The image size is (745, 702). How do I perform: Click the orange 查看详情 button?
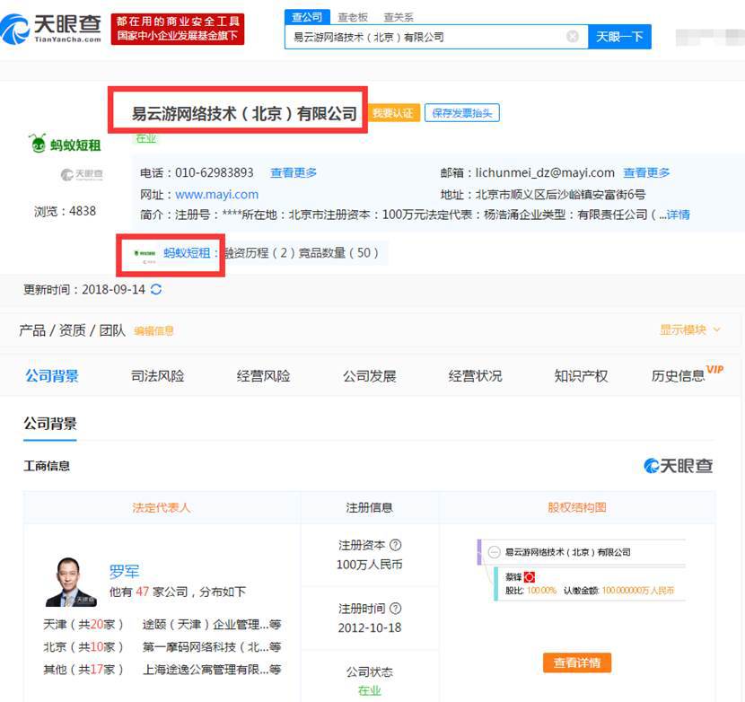click(577, 663)
